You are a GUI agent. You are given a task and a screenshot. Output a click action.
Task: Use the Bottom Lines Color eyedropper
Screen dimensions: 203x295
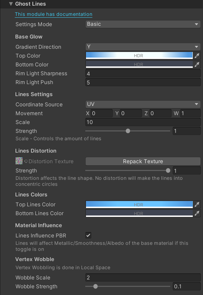[197, 213]
